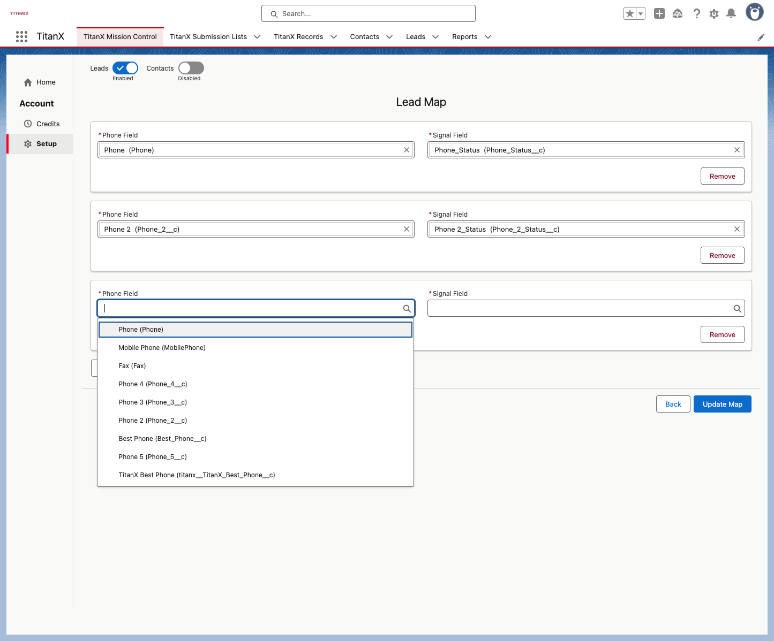
Task: Open the favorites list dropdown arrow
Action: [641, 13]
